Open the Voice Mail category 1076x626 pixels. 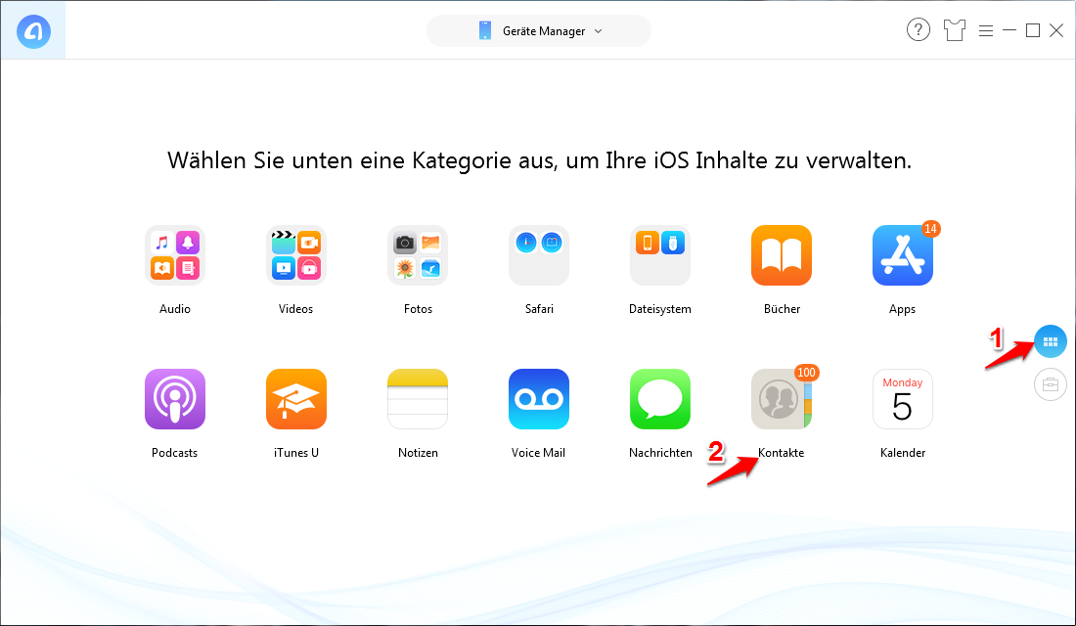coord(539,399)
